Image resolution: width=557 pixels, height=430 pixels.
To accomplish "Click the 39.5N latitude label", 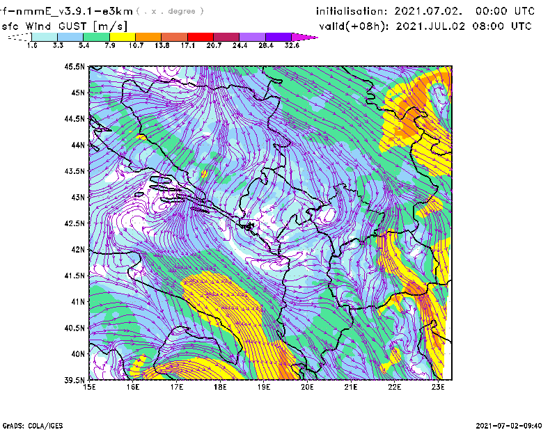I will tap(74, 380).
